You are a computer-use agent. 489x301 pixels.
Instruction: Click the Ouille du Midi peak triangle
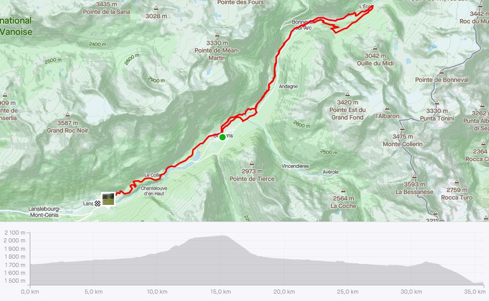click(x=375, y=48)
